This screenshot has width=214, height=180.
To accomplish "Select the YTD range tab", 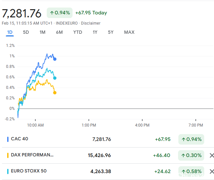I will coord(78,32).
